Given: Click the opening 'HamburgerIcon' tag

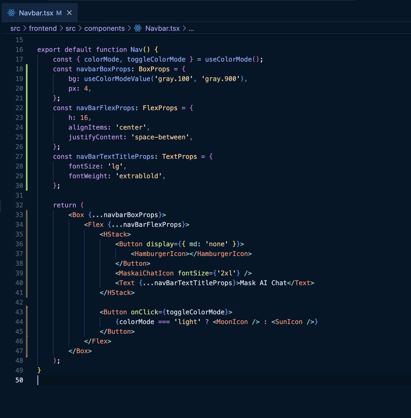Looking at the screenshot, I should [160, 254].
